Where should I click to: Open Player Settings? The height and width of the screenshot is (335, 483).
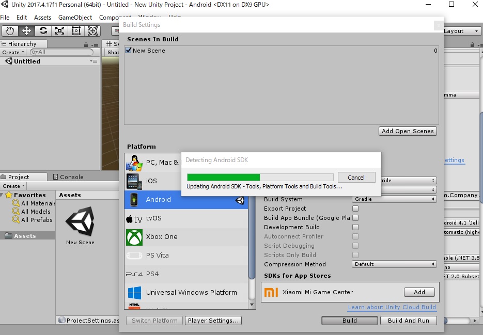point(213,321)
